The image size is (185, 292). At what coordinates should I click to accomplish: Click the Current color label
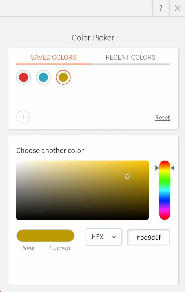click(x=60, y=248)
